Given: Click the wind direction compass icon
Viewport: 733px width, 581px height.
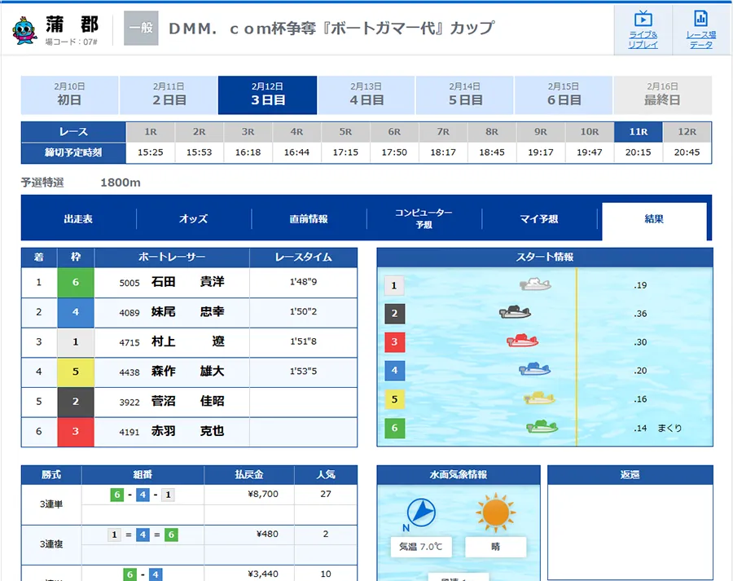Looking at the screenshot, I should tap(419, 512).
